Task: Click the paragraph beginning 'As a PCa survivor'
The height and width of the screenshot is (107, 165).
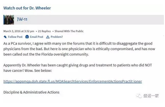Action: [x=79, y=49]
